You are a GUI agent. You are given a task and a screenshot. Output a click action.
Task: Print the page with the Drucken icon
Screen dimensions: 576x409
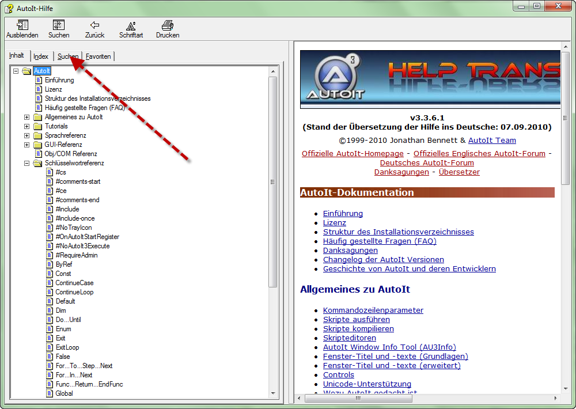[168, 25]
